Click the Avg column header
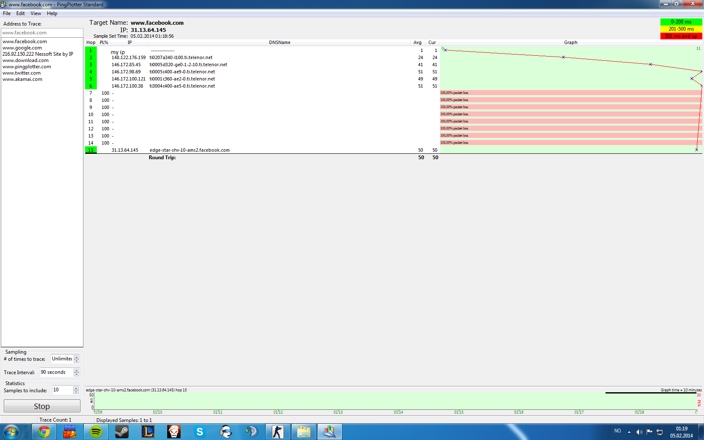 [417, 42]
